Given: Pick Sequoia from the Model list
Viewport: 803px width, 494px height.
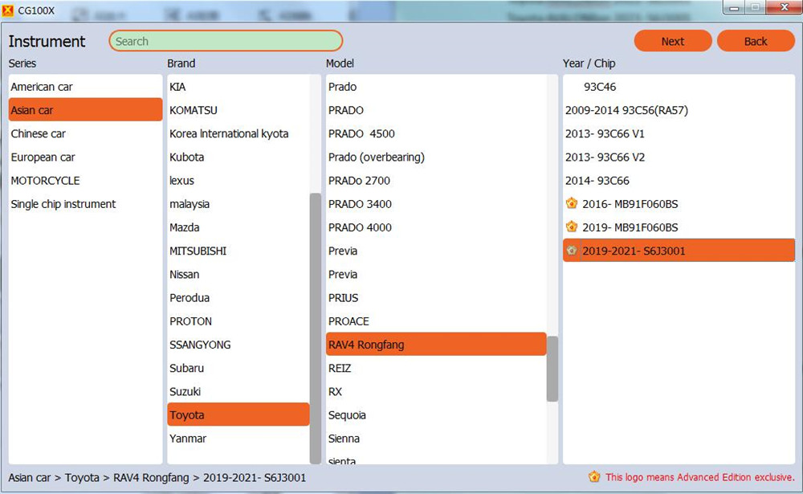Looking at the screenshot, I should click(436, 414).
